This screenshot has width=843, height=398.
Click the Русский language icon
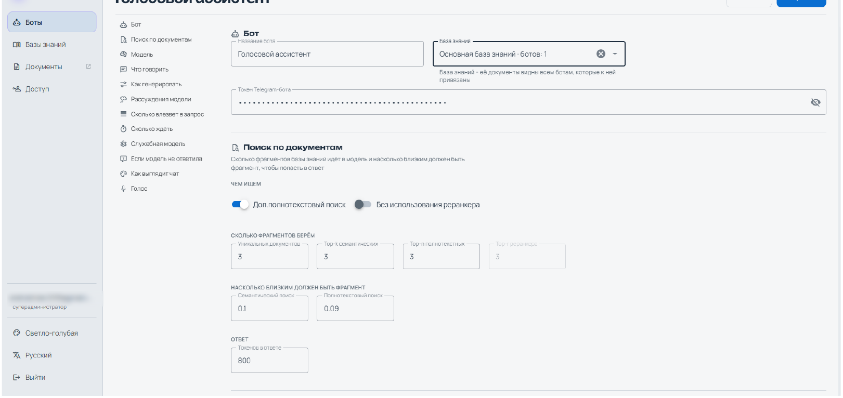point(17,355)
